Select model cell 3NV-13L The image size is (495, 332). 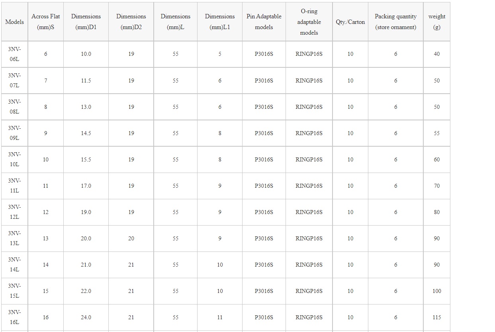tap(14, 238)
